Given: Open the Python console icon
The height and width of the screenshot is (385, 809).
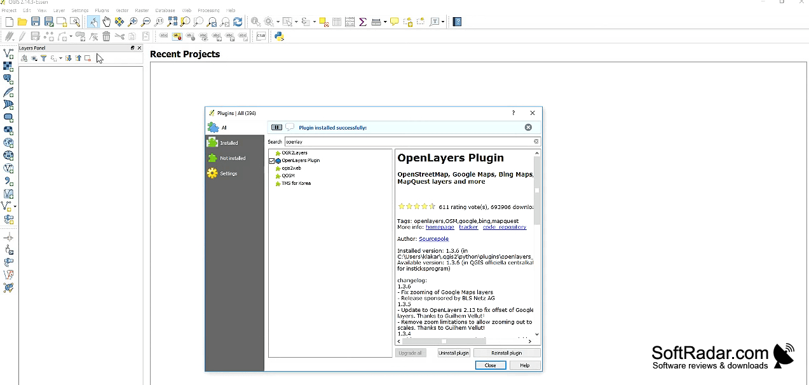Looking at the screenshot, I should coord(279,36).
